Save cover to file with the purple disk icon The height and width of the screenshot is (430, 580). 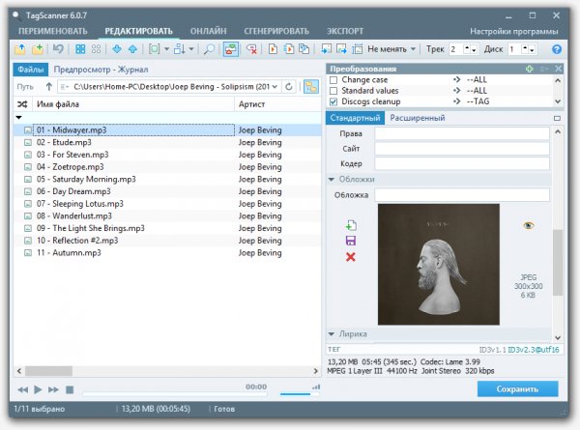click(x=351, y=241)
